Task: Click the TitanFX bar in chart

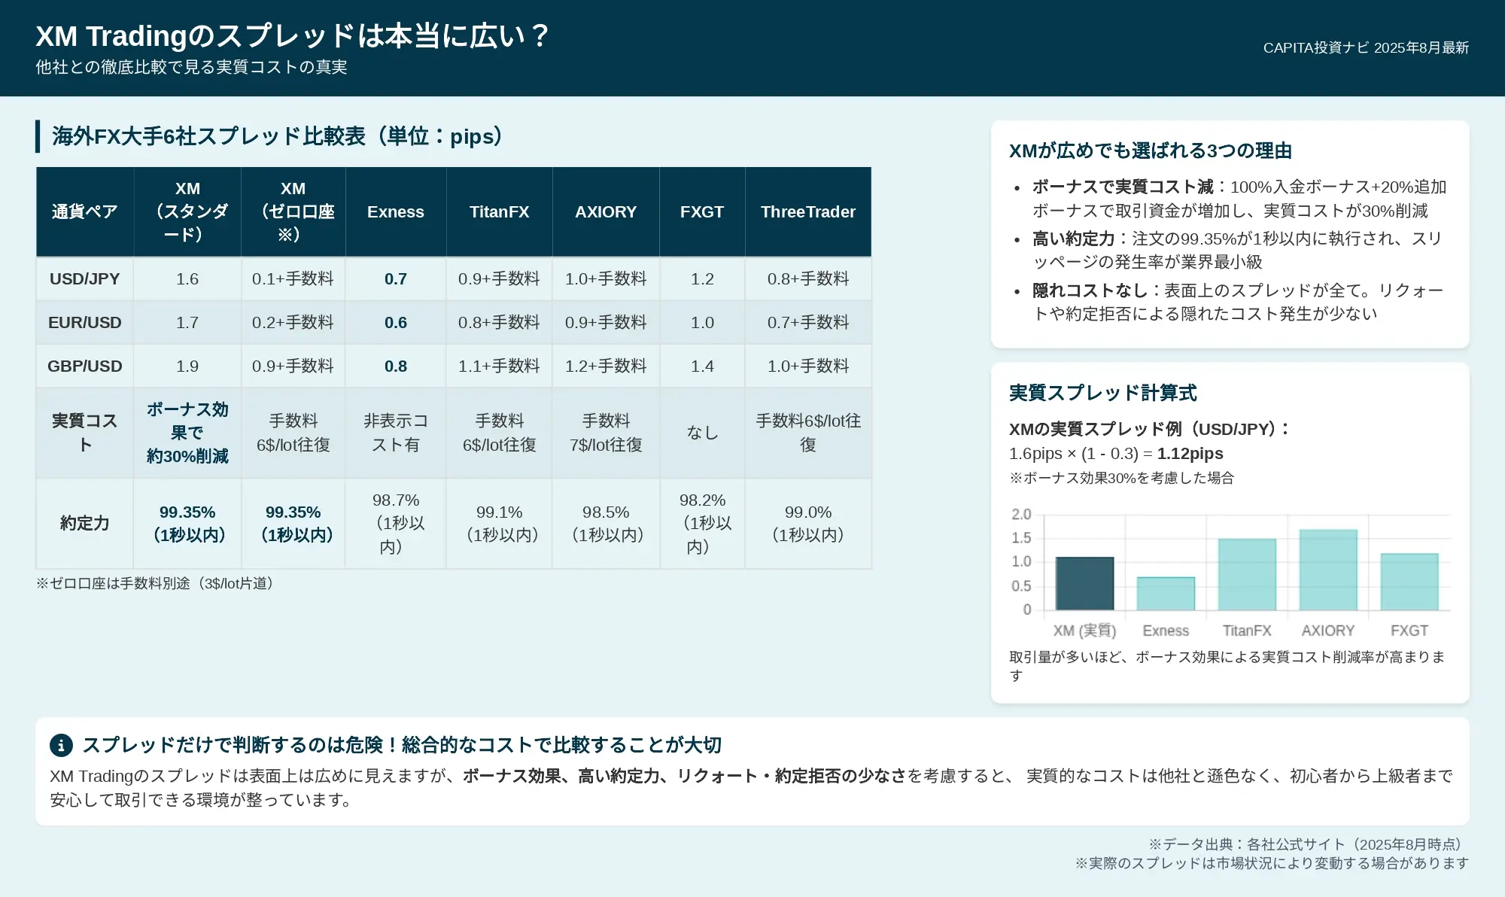Action: pos(1247,574)
